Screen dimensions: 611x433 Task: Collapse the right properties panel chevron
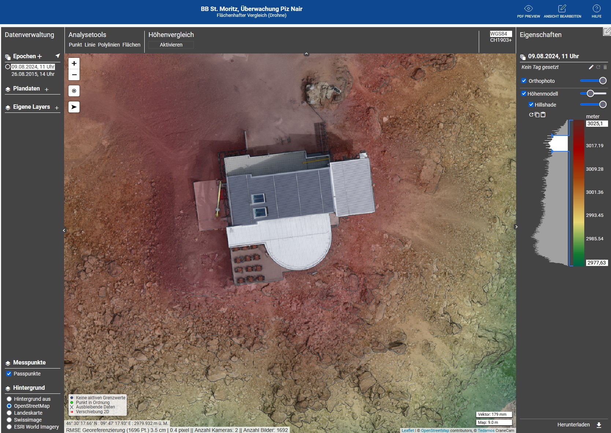coord(516,227)
